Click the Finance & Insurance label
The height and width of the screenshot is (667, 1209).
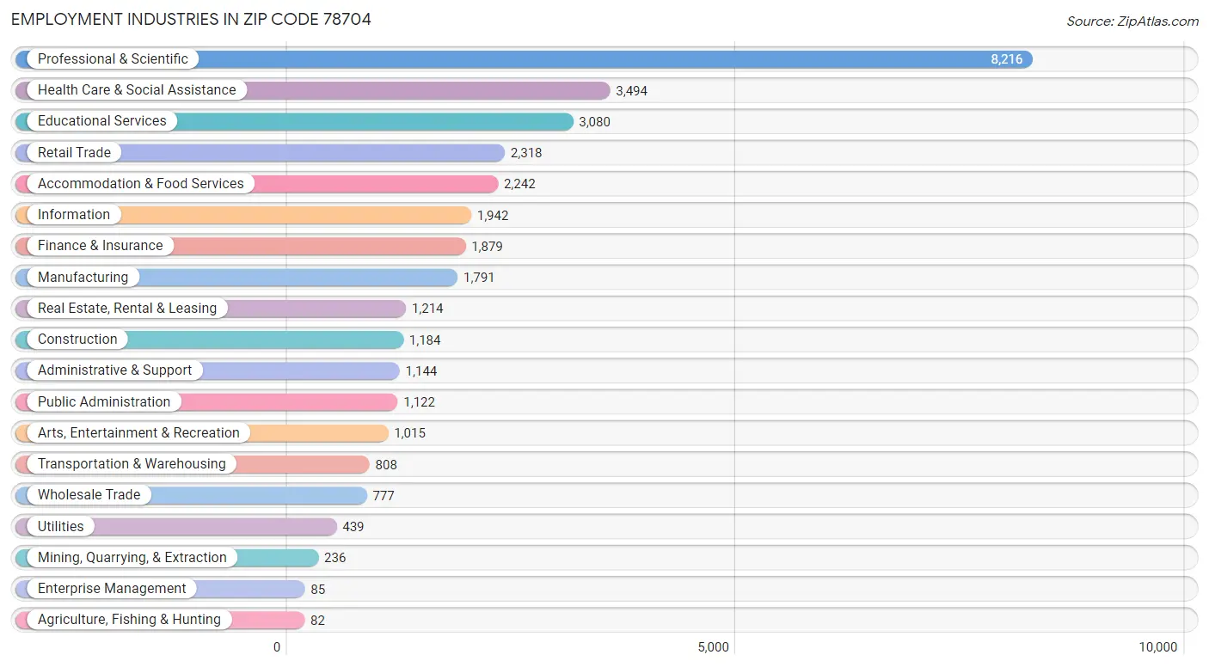point(100,246)
